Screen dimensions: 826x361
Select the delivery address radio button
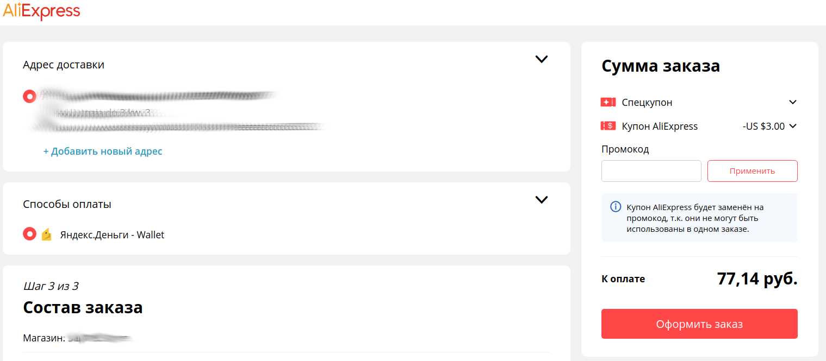pos(29,96)
